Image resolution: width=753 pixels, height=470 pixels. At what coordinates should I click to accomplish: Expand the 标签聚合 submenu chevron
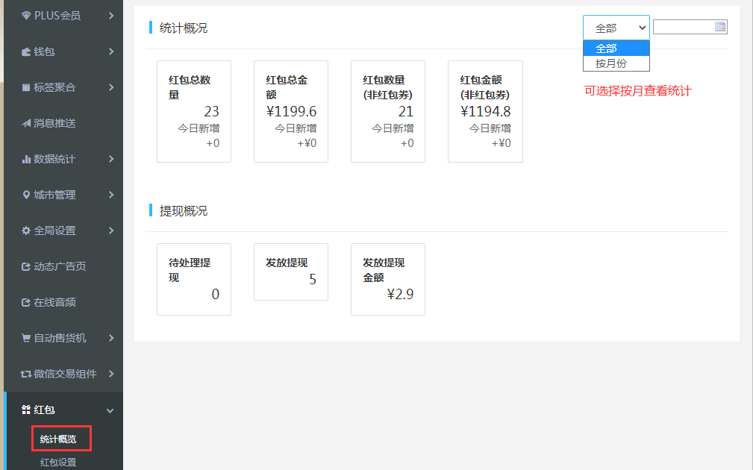[x=110, y=87]
